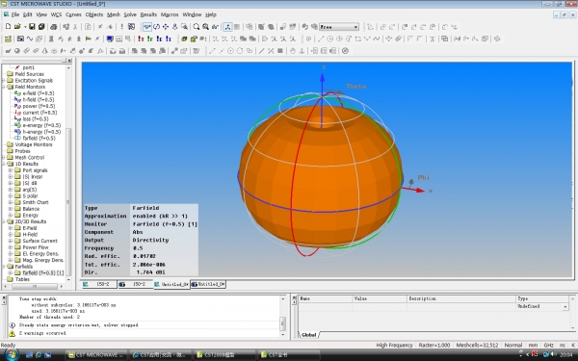Open the Macros menu
Viewport: 578px width, 361px height.
[x=170, y=14]
